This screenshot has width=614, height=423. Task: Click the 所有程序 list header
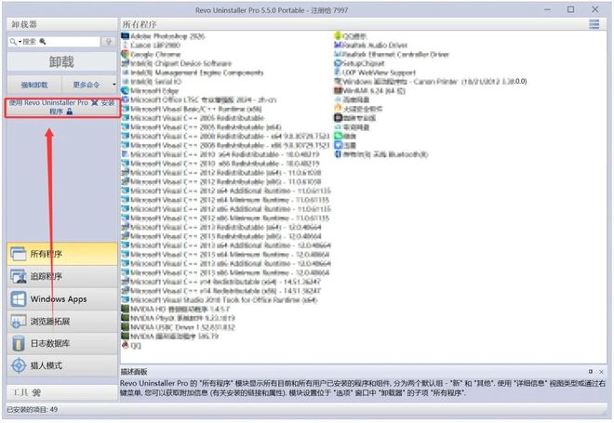click(x=140, y=24)
